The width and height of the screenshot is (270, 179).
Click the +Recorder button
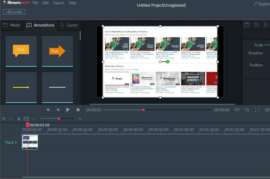click(14, 12)
